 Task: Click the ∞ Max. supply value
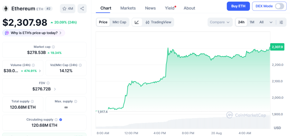point(66,107)
